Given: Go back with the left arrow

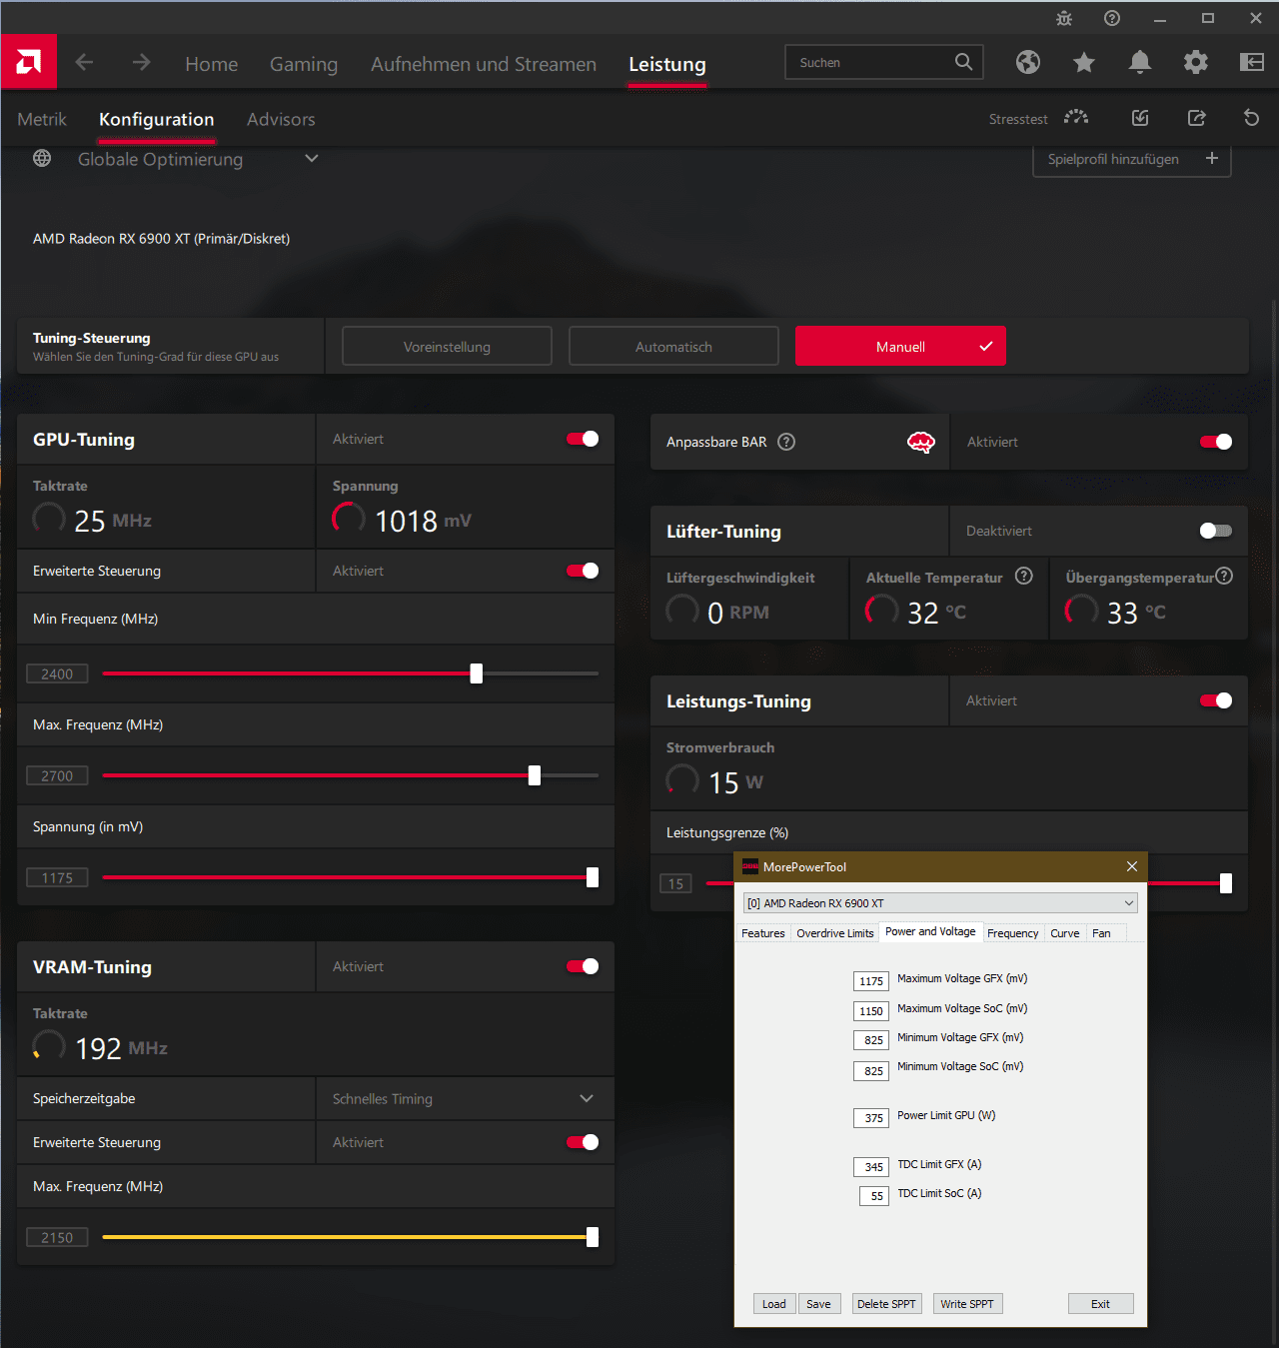Looking at the screenshot, I should click(85, 62).
